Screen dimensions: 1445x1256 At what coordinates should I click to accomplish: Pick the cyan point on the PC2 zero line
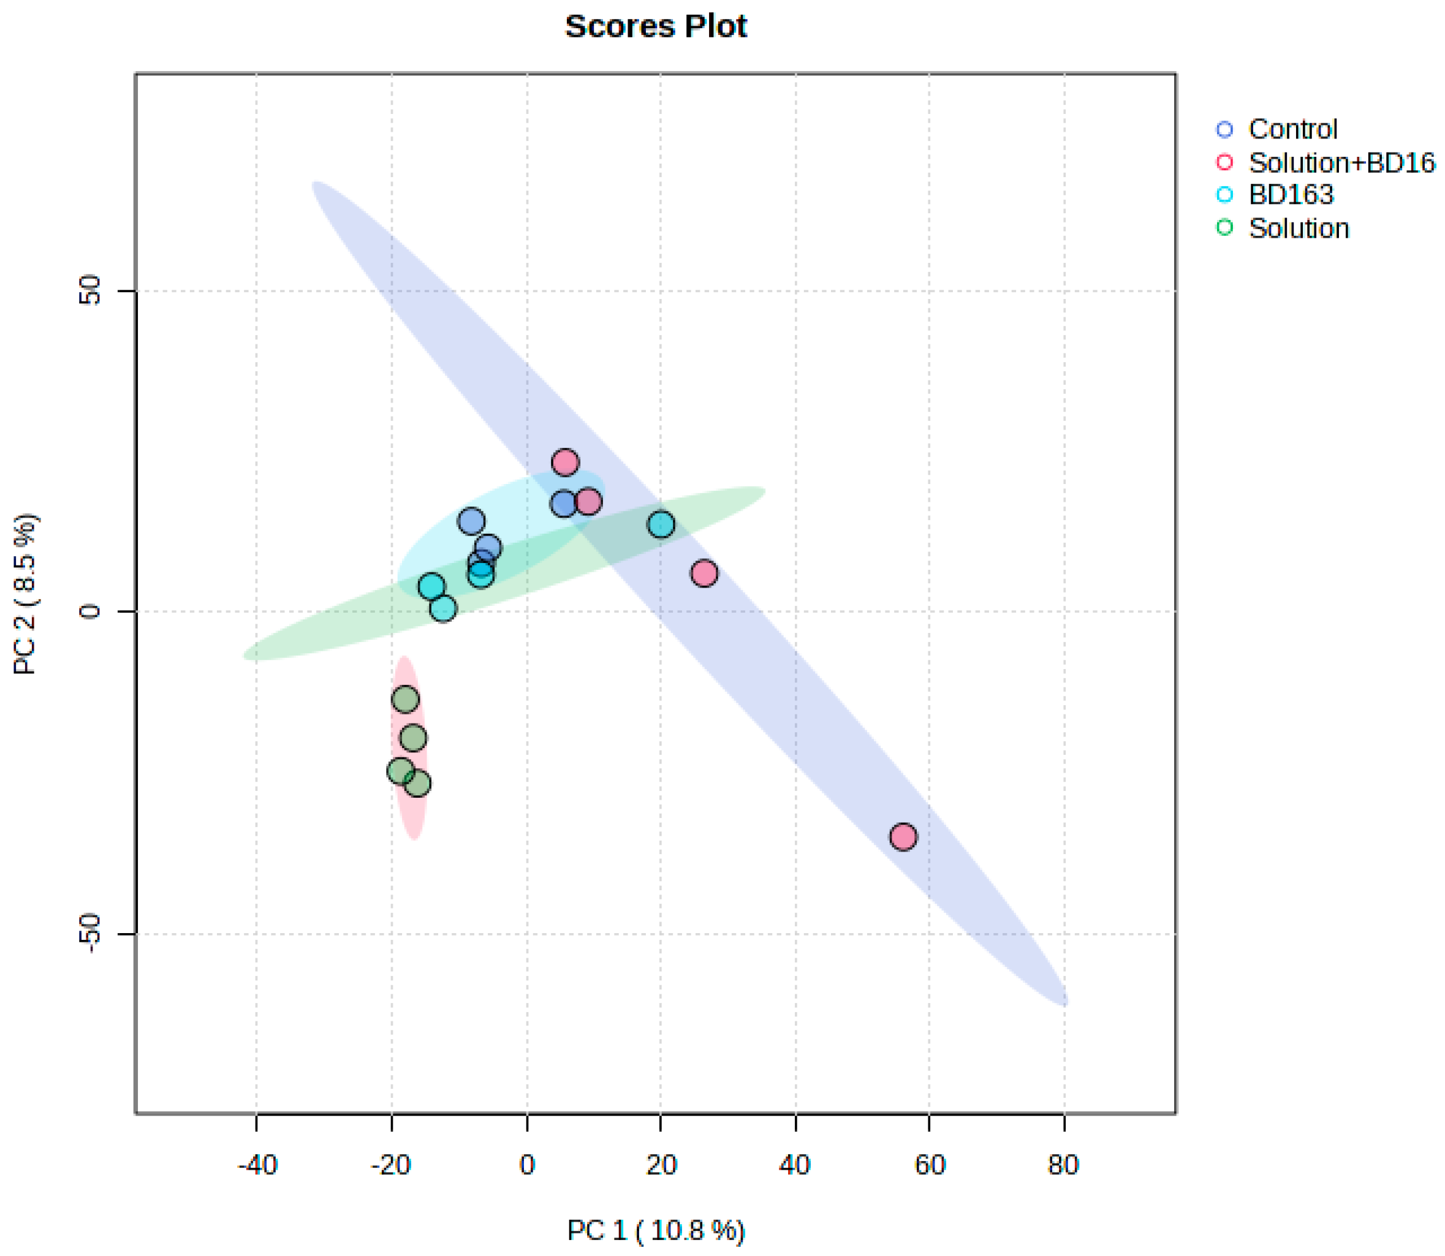pos(443,608)
